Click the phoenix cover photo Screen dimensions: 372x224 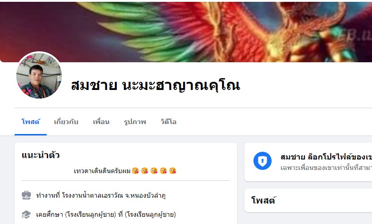tap(186, 31)
